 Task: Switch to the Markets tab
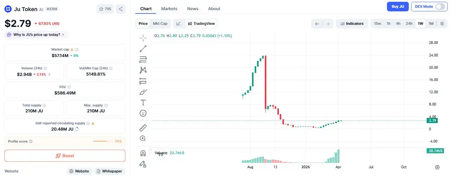169,9
